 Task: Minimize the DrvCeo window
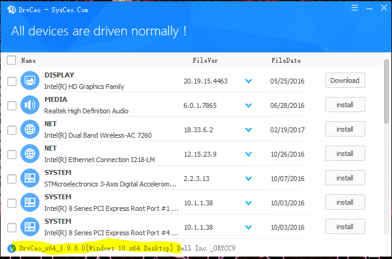coord(369,9)
